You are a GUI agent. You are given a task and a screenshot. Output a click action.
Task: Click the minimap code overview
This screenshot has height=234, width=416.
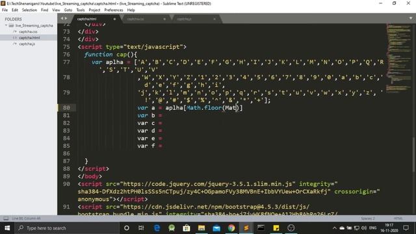tap(398, 58)
